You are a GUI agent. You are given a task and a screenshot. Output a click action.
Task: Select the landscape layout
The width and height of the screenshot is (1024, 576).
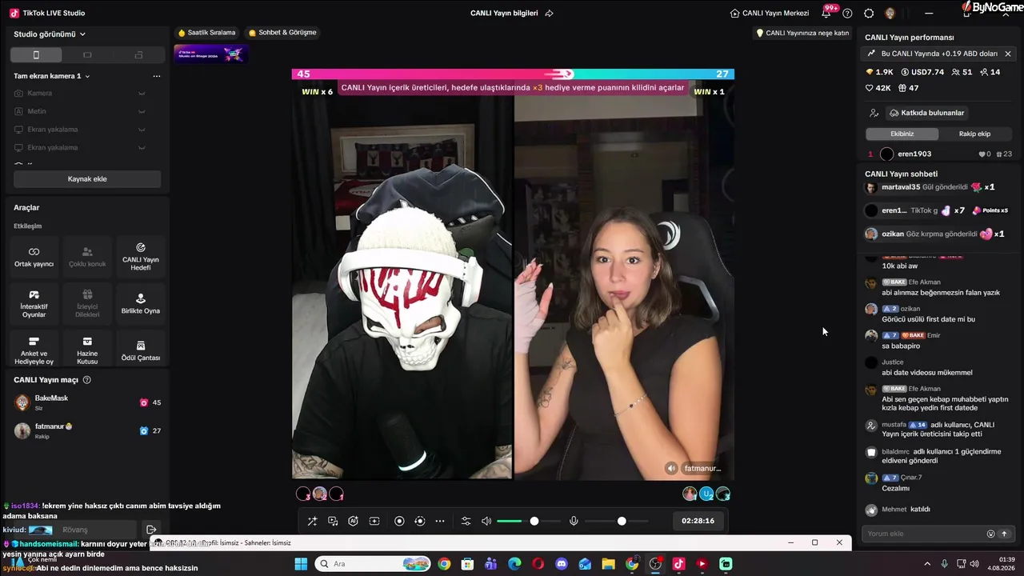coord(87,55)
